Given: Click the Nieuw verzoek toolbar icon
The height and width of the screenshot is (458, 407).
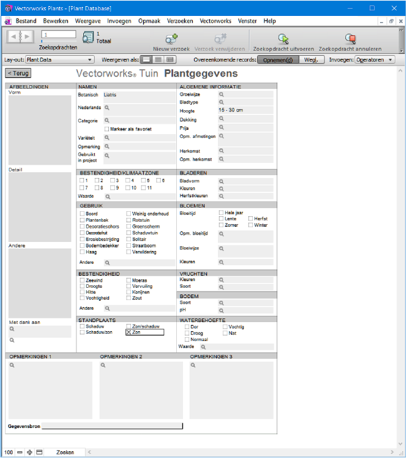Looking at the screenshot, I should [x=171, y=39].
